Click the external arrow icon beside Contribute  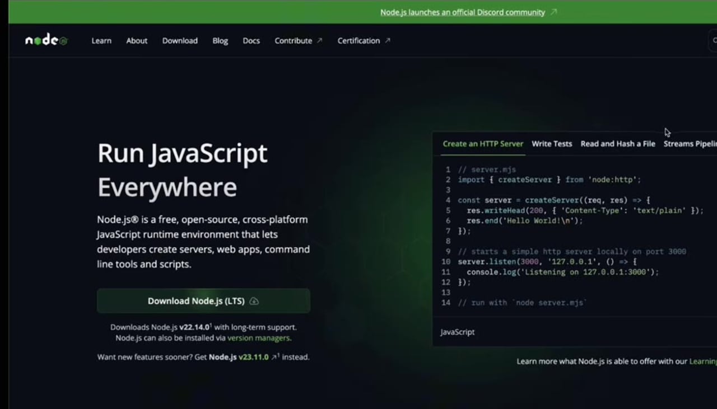tap(319, 40)
